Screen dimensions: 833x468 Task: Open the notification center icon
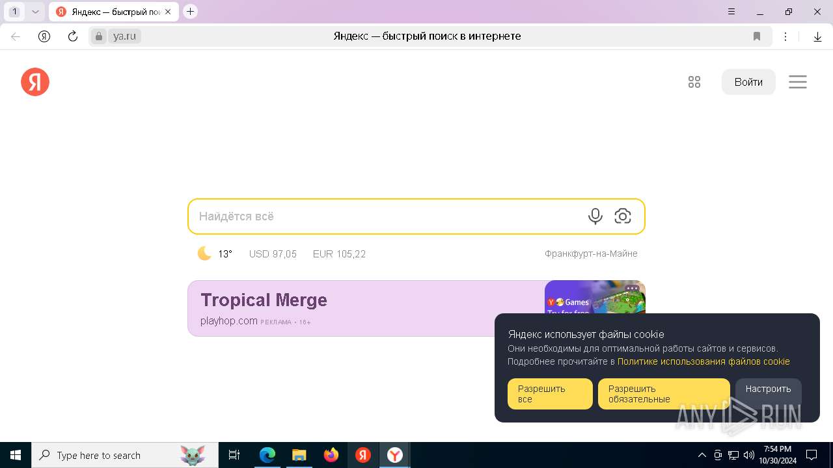point(812,455)
